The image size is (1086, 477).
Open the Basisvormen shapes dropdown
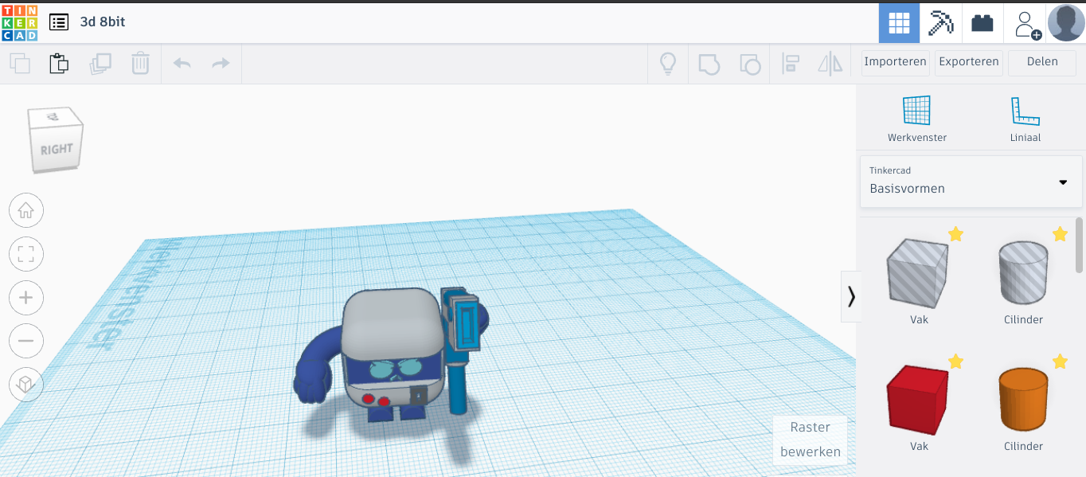coord(971,182)
